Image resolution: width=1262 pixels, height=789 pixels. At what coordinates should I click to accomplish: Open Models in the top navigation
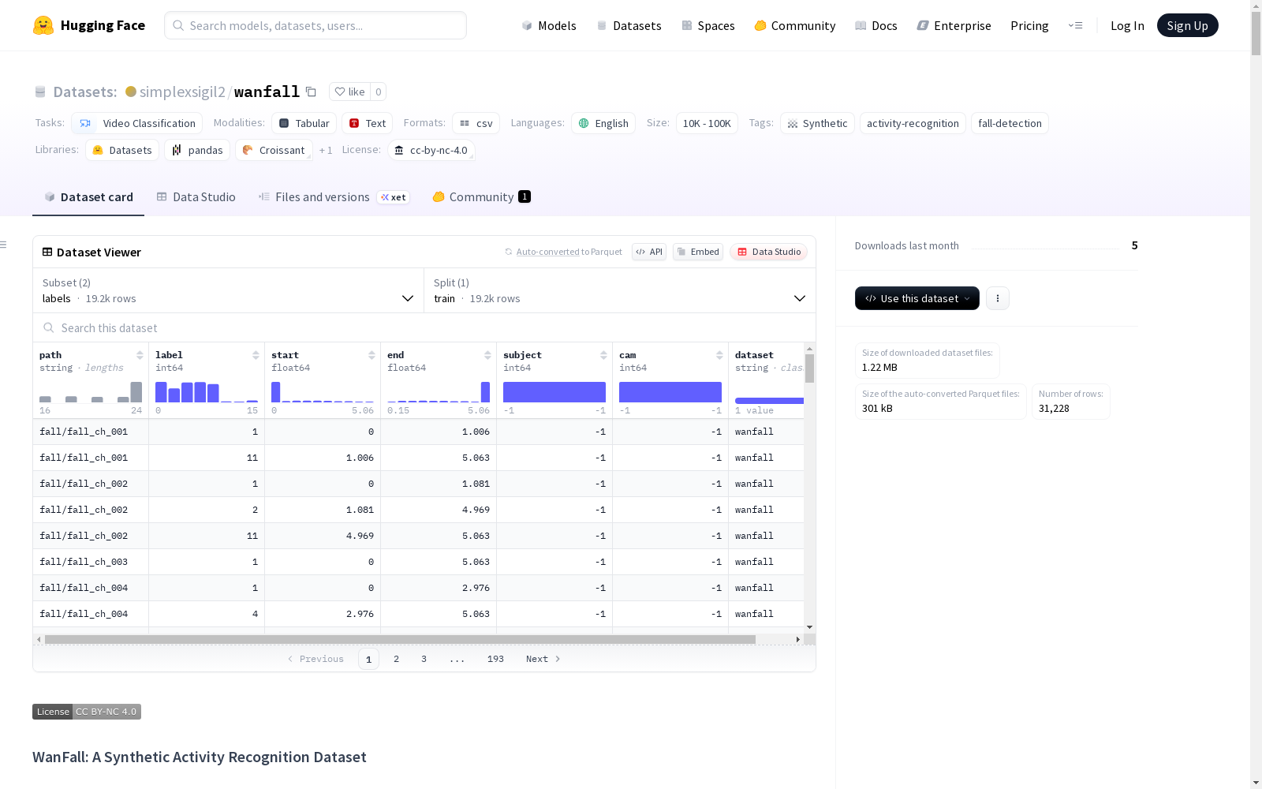[549, 25]
